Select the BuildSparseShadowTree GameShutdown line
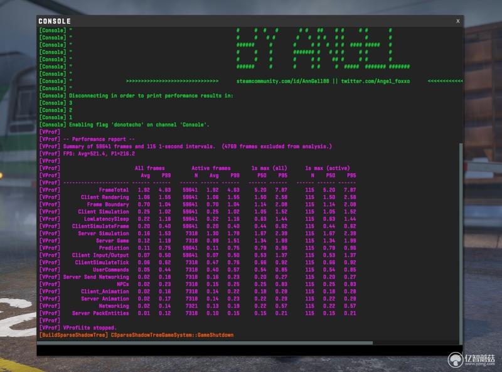Image resolution: width=502 pixels, height=372 pixels. tap(136, 335)
